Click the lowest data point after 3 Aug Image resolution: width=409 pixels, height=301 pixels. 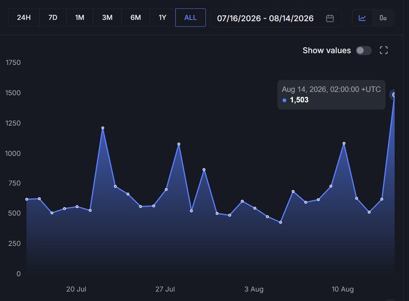coord(281,222)
